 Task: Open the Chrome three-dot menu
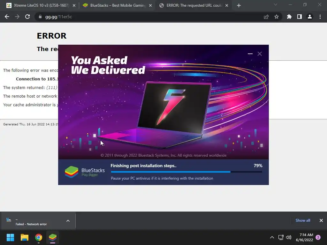tap(320, 17)
